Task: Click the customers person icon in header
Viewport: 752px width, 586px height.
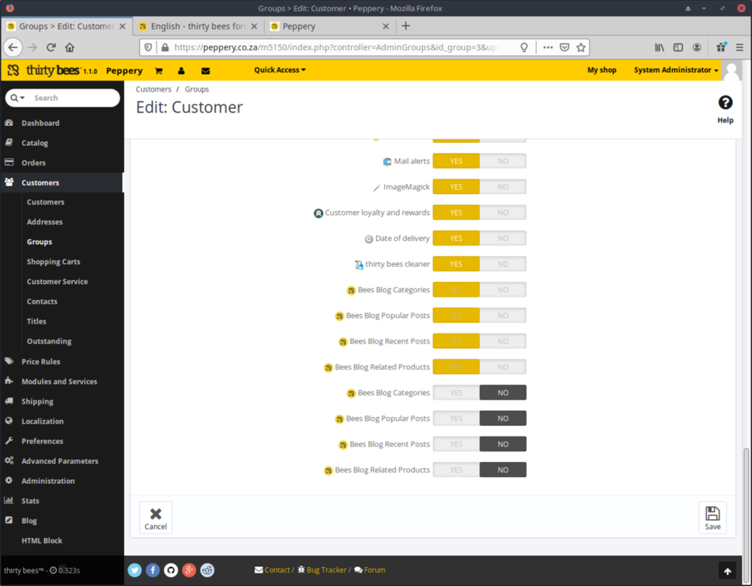Action: (181, 71)
